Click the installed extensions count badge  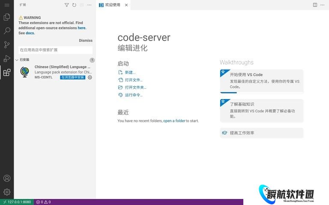tap(92, 60)
